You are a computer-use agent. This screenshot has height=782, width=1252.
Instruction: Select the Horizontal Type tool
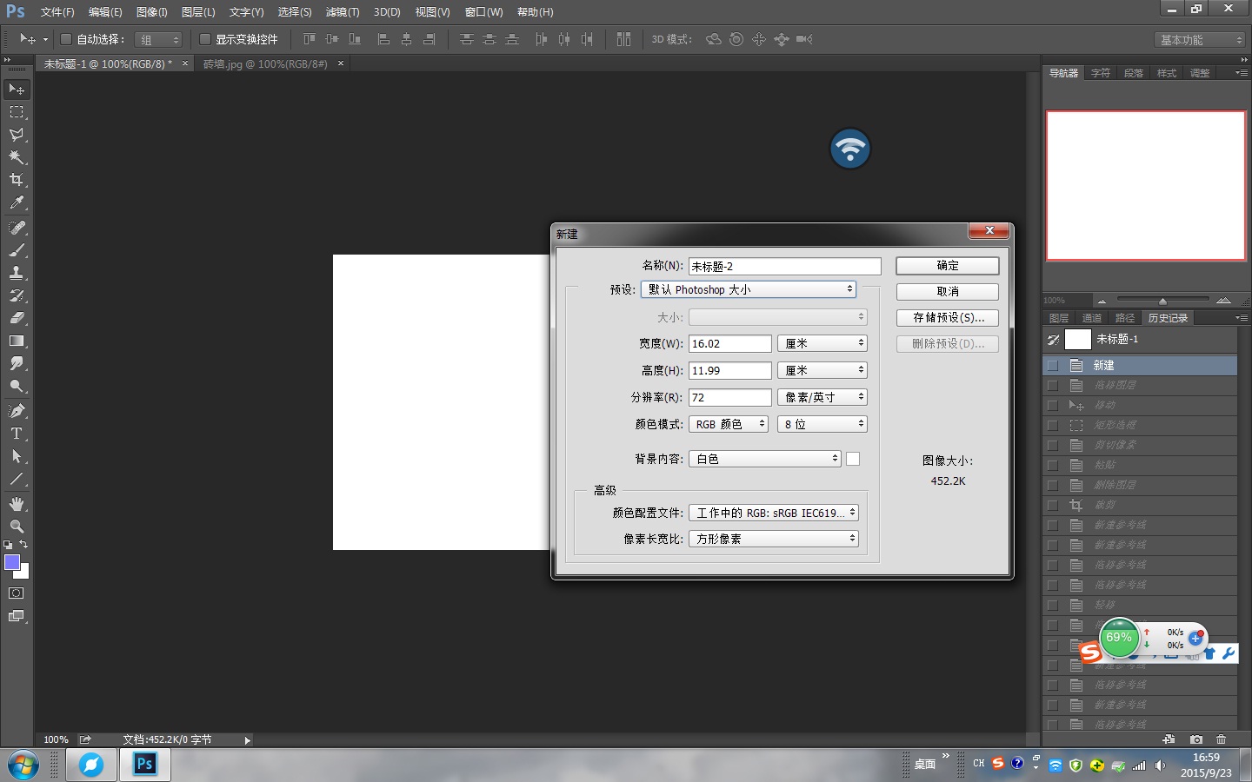(x=17, y=434)
